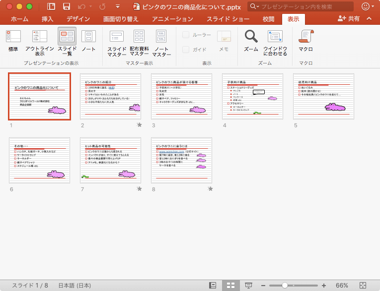Open the Slide Show (スライドショー) tab
Viewport: 380px width, 291px height.
(x=228, y=19)
